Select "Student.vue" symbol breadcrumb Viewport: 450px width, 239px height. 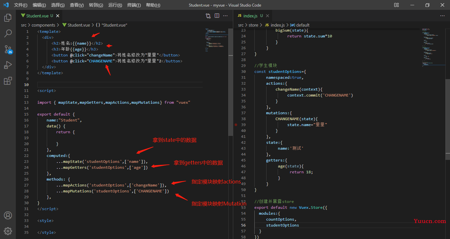112,25
